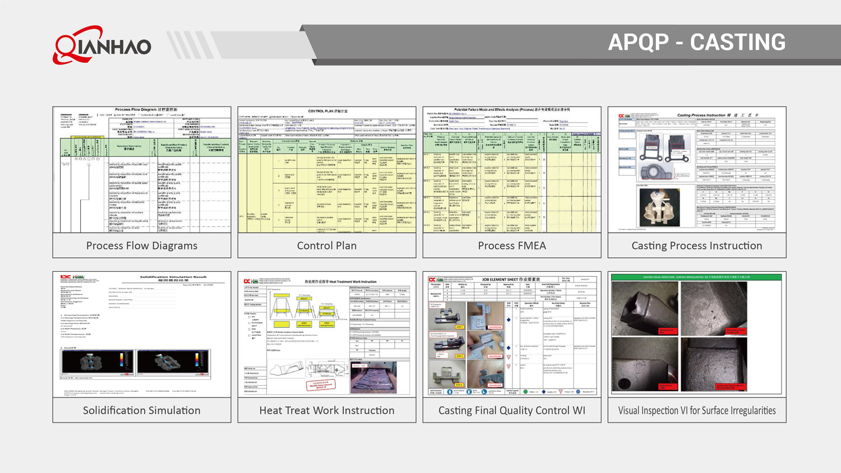
Task: Check the PPAP checkbox on Heat Treatment instruction
Action: (249, 329)
